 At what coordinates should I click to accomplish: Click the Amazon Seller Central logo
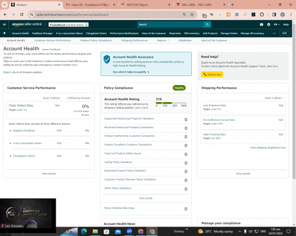pos(27,24)
